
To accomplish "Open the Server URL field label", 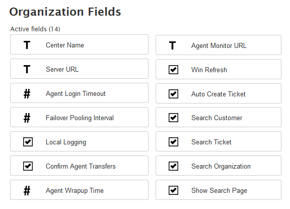I will click(x=62, y=69).
